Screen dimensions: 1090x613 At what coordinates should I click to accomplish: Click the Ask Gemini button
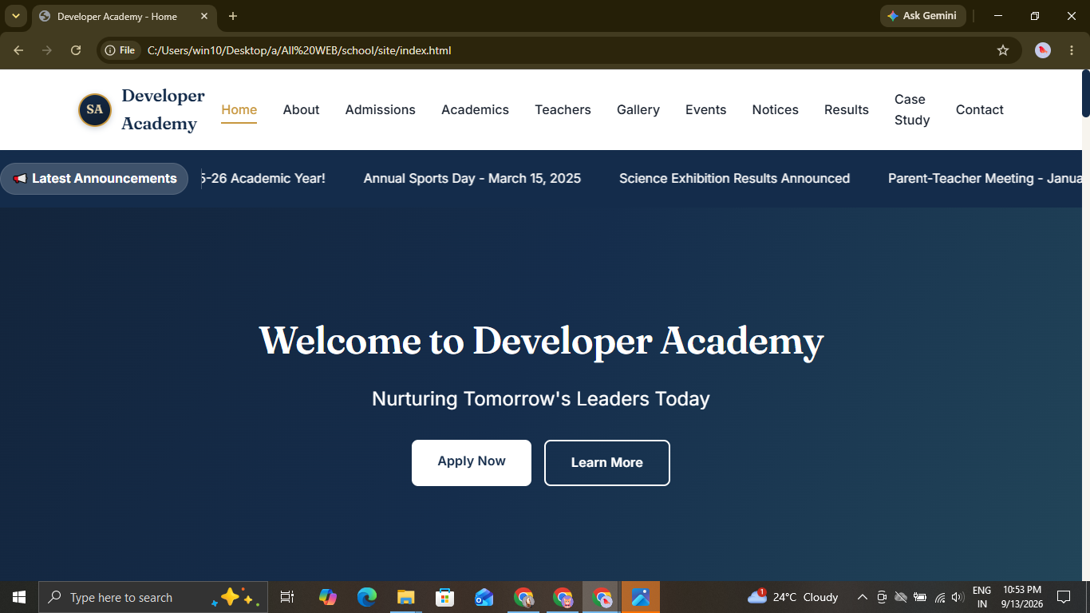click(922, 16)
